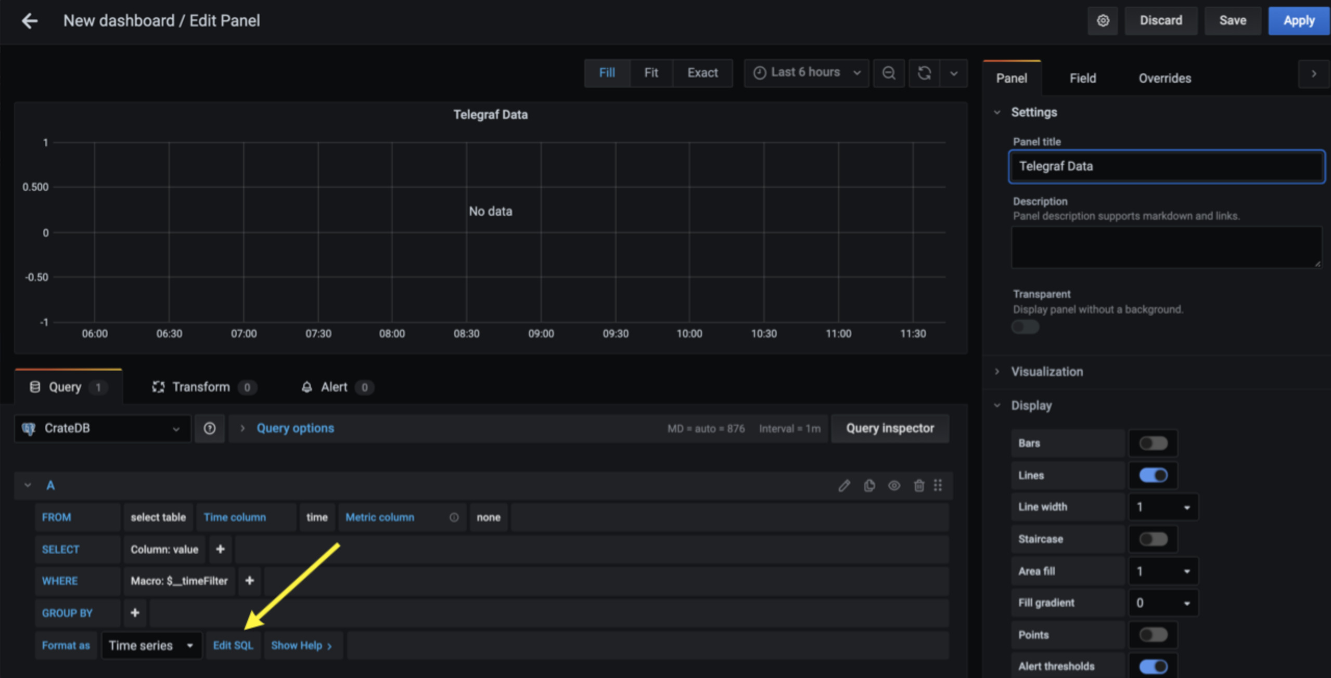Click the Save button
1331x678 pixels.
(1233, 21)
